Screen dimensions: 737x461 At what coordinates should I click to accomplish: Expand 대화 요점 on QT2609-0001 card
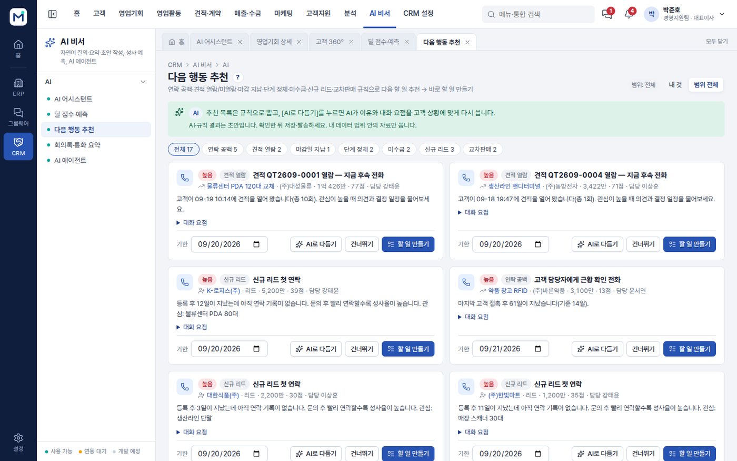click(192, 223)
